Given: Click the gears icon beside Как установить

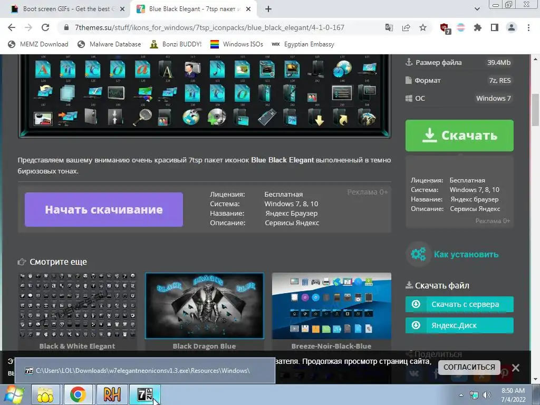Looking at the screenshot, I should tap(418, 255).
